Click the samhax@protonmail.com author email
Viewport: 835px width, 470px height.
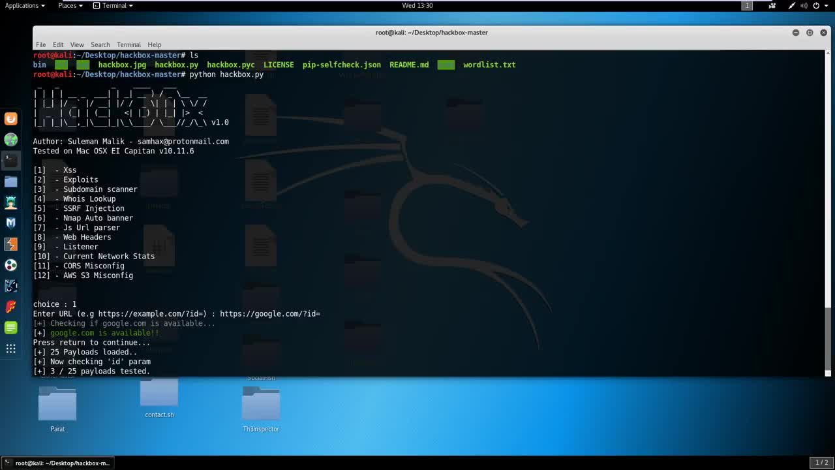pos(183,141)
